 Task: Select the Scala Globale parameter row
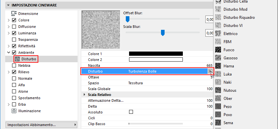[147, 89]
